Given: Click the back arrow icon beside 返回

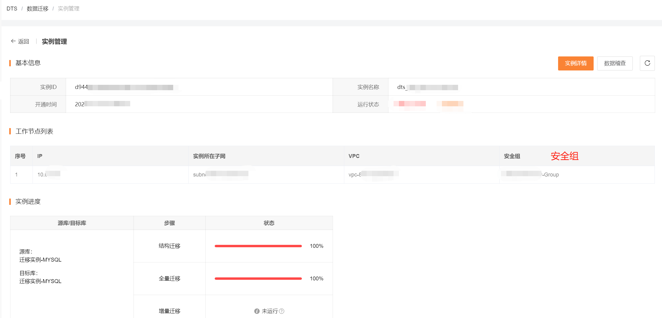Looking at the screenshot, I should (13, 41).
